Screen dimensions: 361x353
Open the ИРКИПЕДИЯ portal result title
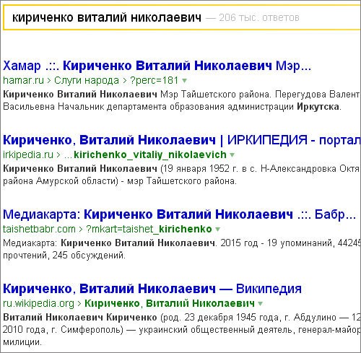pyautogui.click(x=182, y=140)
